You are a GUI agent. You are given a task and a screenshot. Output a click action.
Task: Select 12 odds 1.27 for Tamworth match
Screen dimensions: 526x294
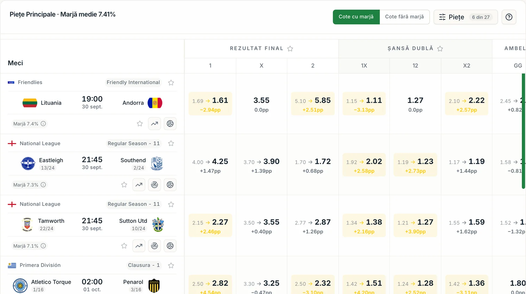pyautogui.click(x=415, y=225)
